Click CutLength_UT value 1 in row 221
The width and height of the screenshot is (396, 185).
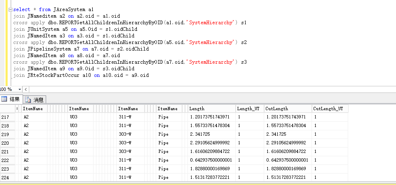[330, 151]
